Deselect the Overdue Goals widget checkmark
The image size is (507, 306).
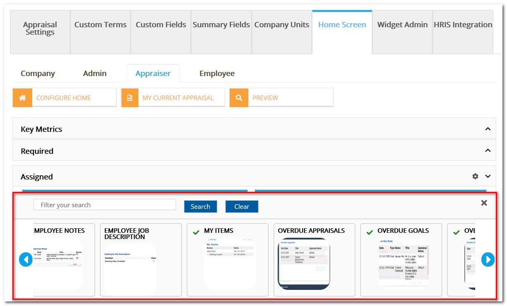[369, 232]
